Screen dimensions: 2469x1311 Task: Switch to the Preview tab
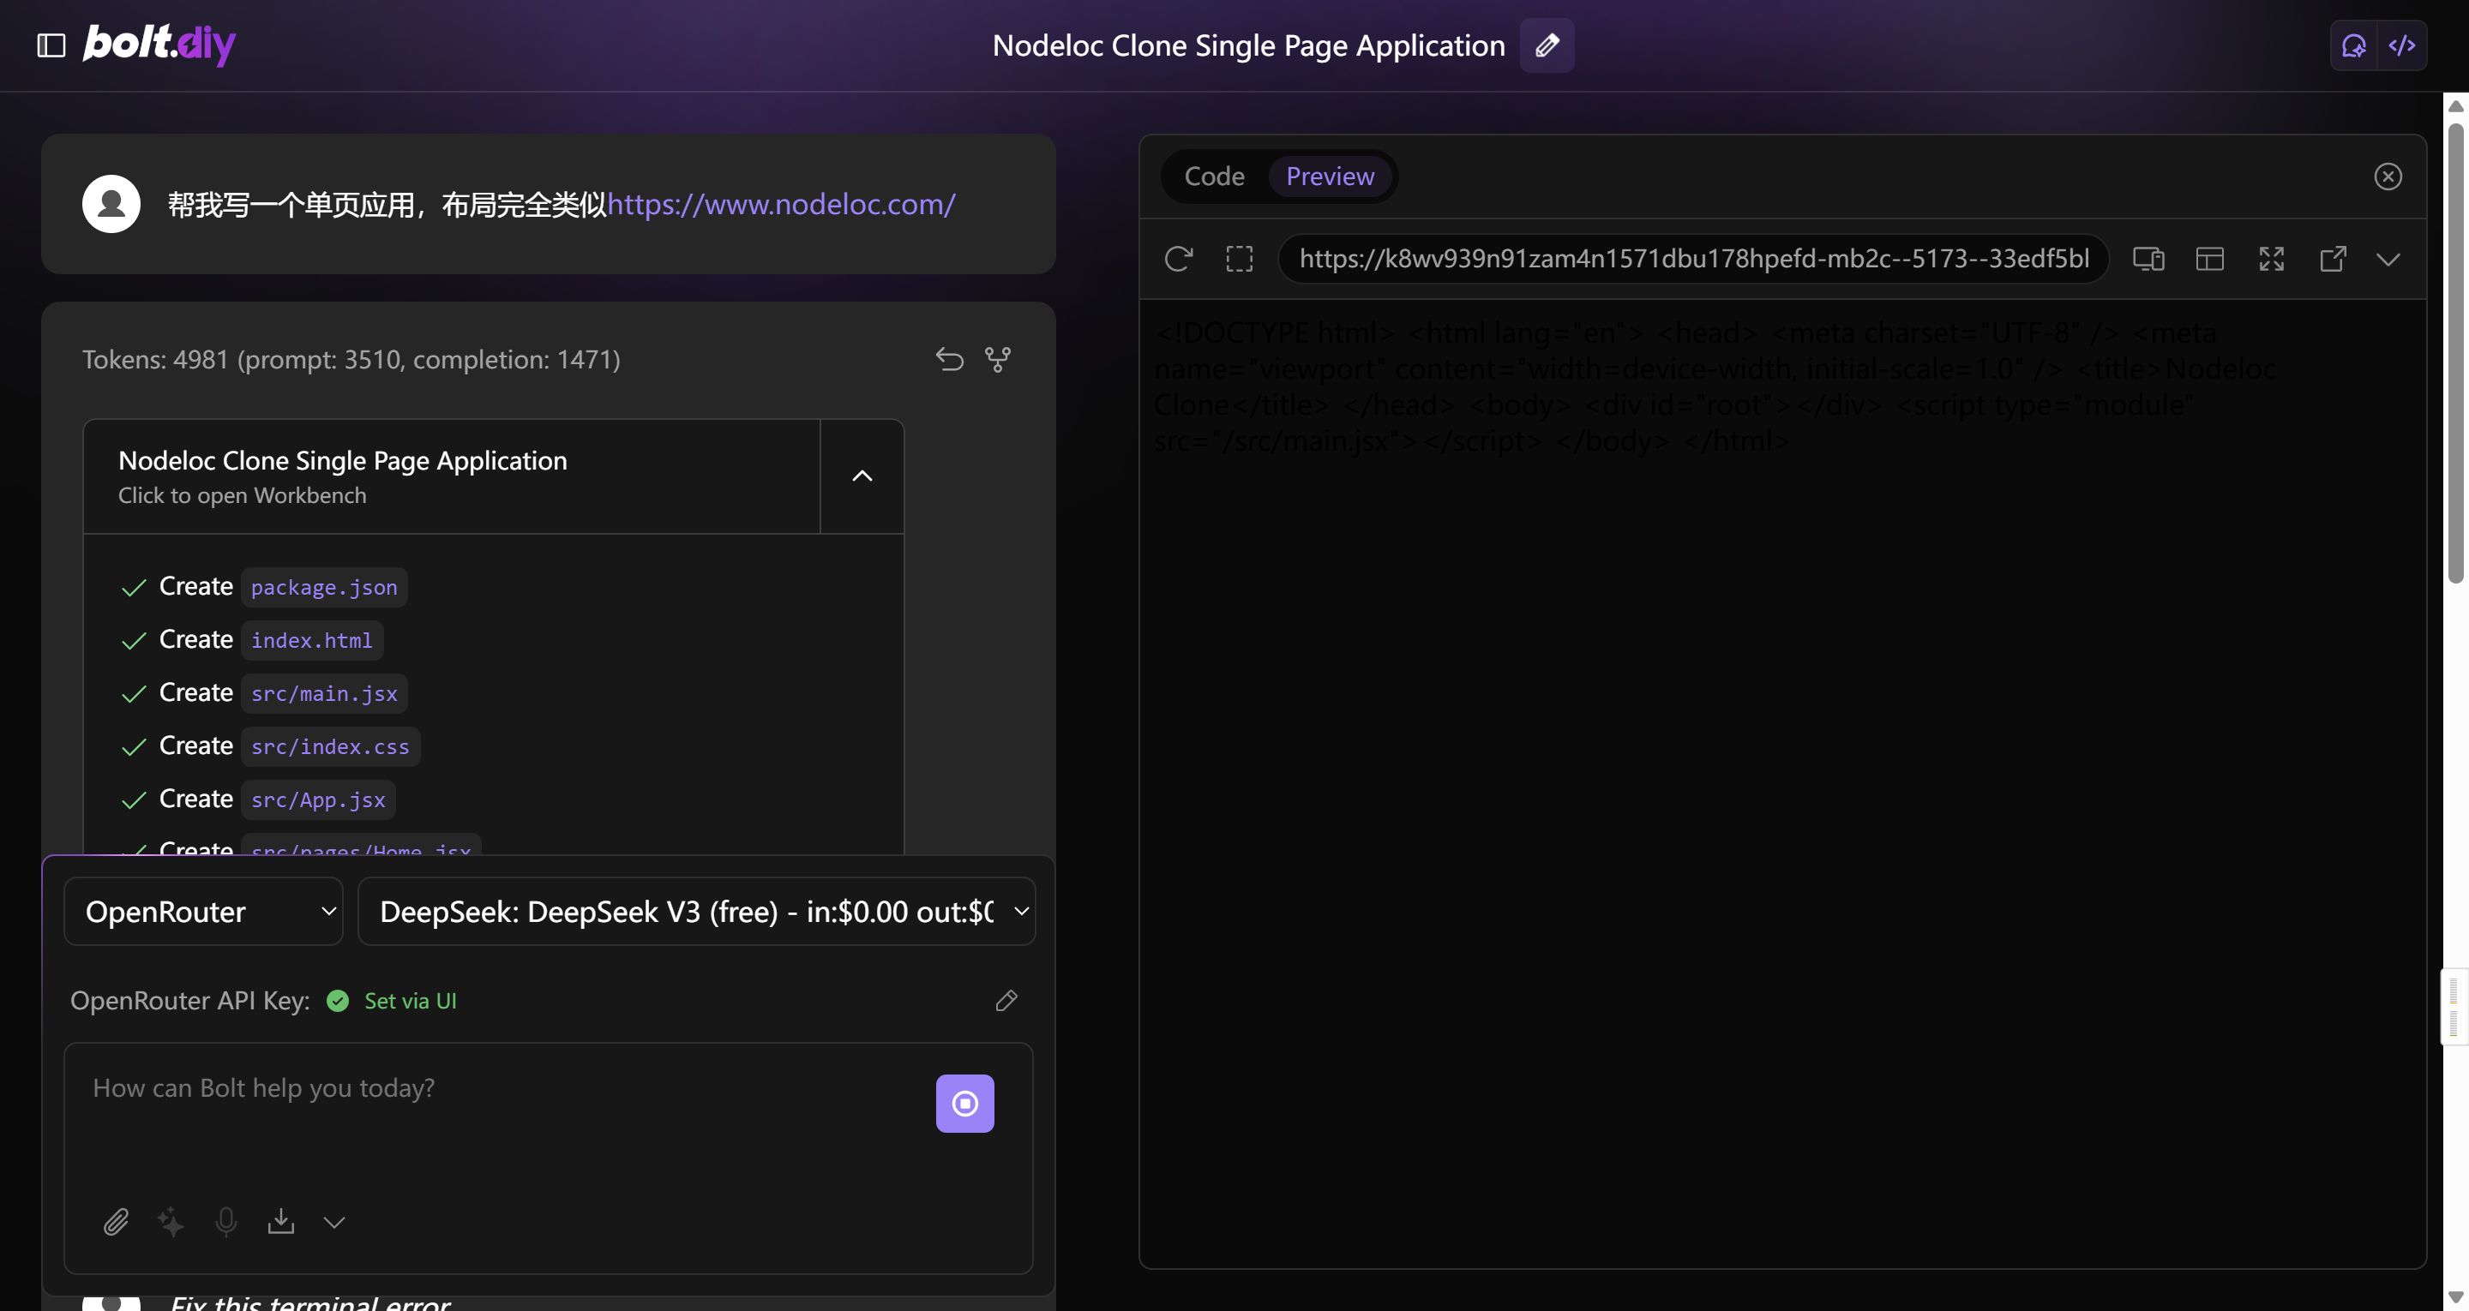pos(1330,177)
